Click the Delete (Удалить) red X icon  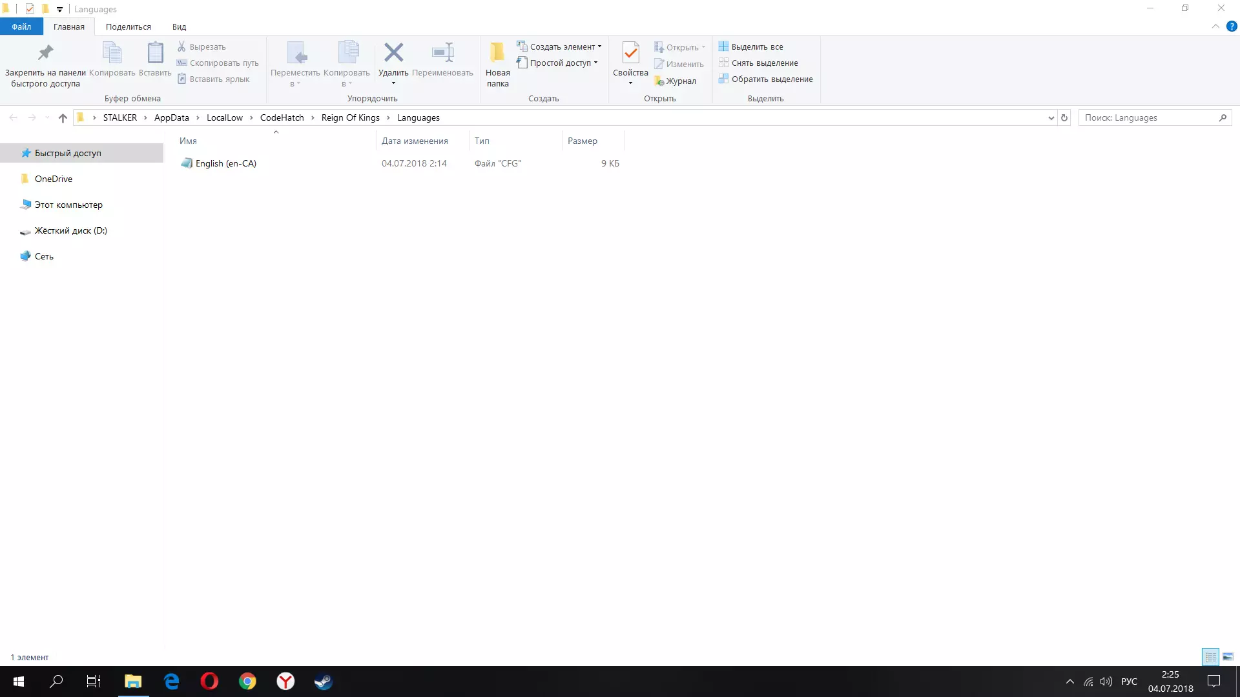click(393, 53)
